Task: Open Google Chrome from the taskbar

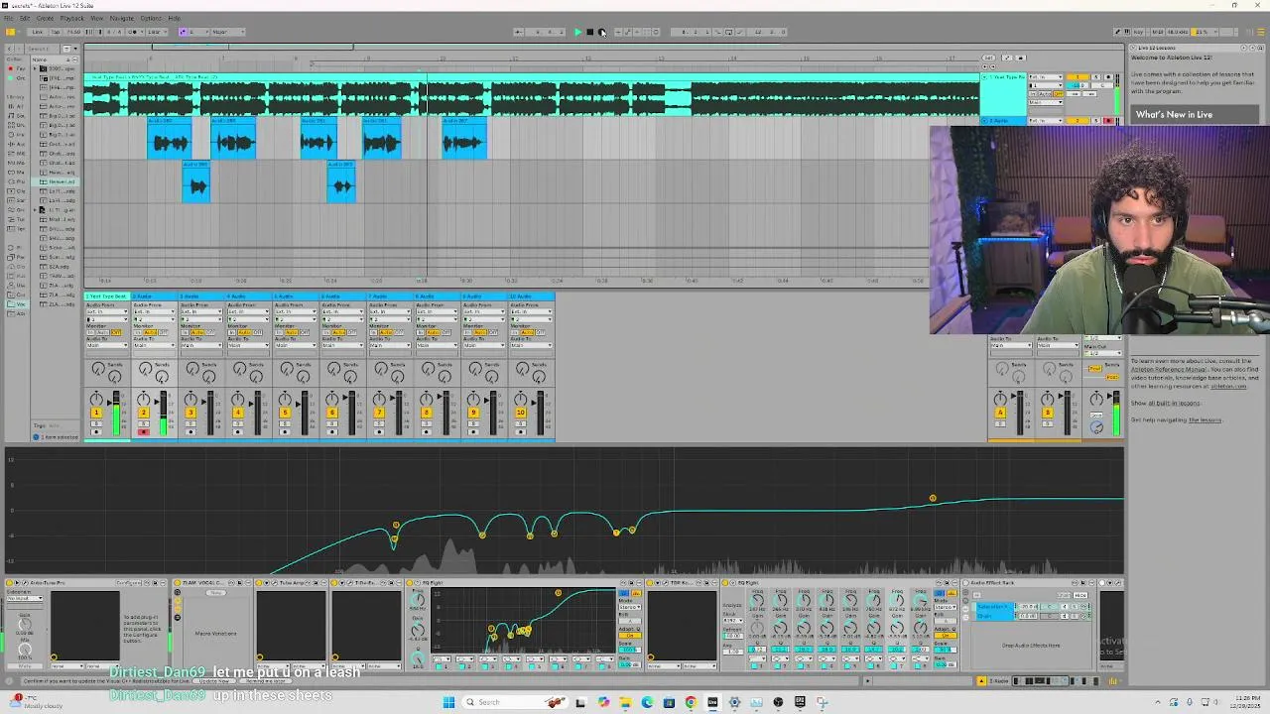Action: [691, 702]
